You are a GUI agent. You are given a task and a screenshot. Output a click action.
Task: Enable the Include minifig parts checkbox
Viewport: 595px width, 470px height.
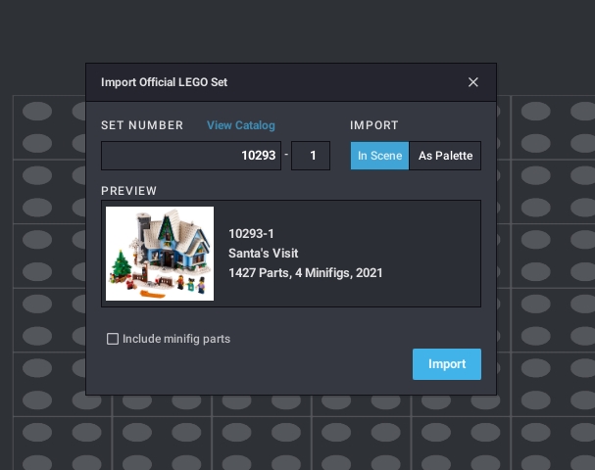(113, 339)
